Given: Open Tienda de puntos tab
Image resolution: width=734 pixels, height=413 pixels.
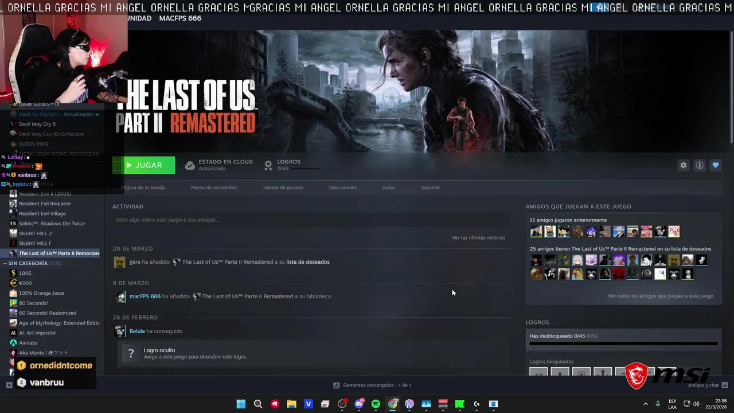Looking at the screenshot, I should pyautogui.click(x=283, y=188).
